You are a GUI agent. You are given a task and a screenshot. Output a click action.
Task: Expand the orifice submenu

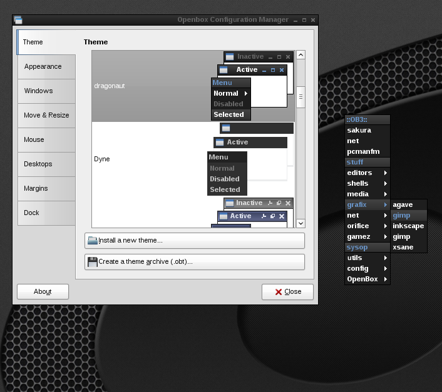point(367,226)
